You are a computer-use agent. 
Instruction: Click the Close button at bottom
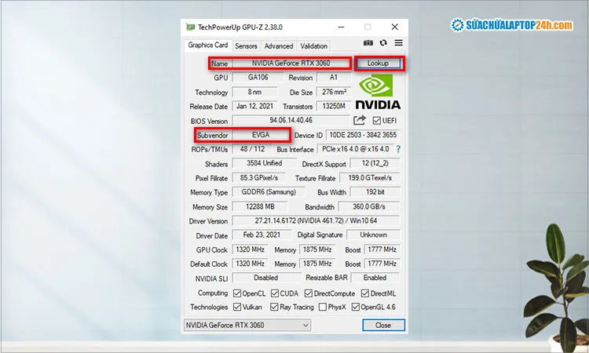(x=382, y=325)
